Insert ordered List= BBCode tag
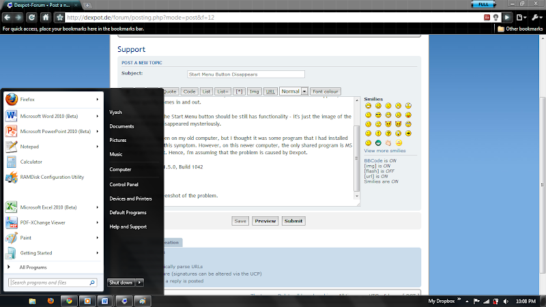Screen dimensions: 546x307 click(x=222, y=91)
